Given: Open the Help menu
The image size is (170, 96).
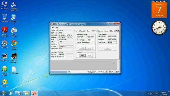Looking at the screenshot, I should tap(57, 28).
